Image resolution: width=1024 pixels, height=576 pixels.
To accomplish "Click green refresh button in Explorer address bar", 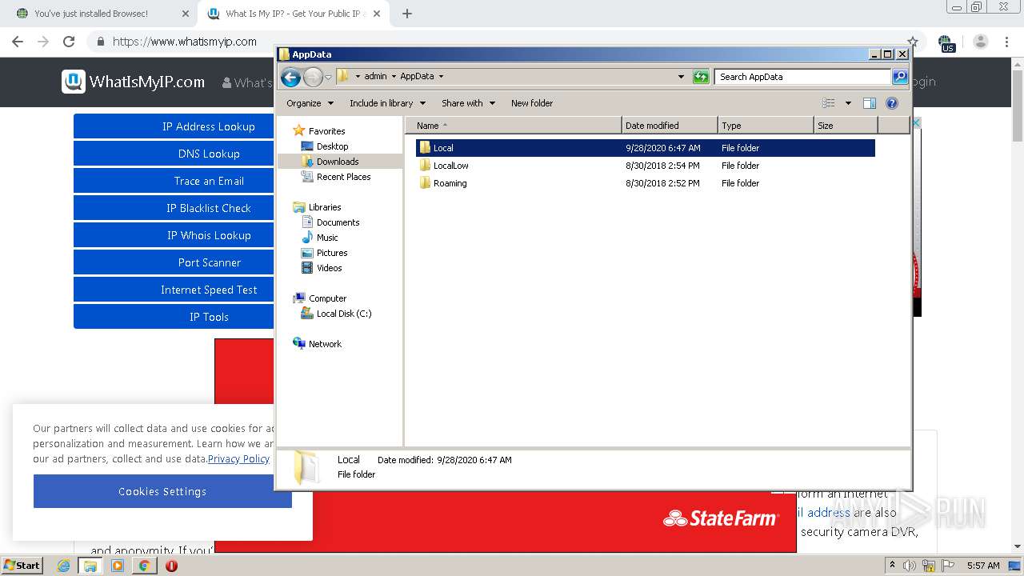I will tap(701, 77).
